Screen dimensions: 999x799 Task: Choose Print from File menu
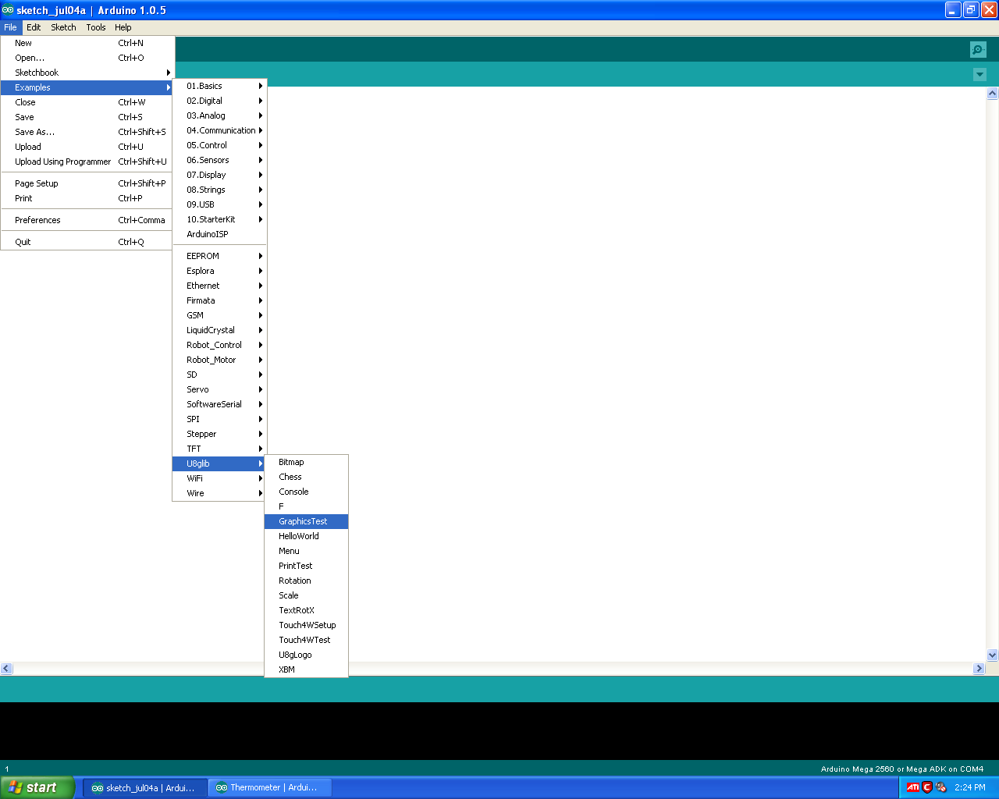point(87,198)
